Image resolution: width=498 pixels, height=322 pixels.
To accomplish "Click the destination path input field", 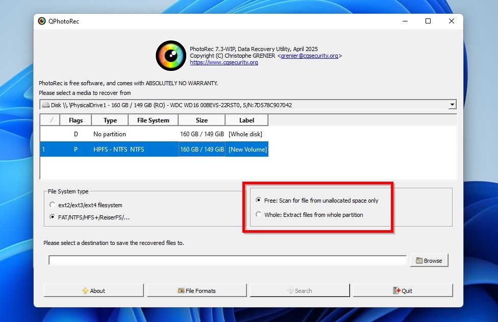I will [227, 260].
